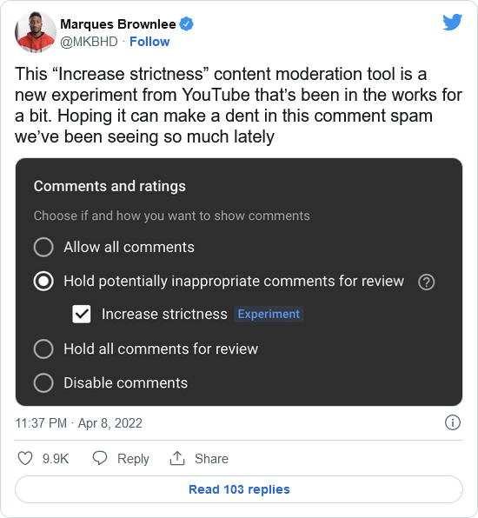Screen dimensions: 478x518
Task: Click the Experiment label badge
Action: click(269, 314)
